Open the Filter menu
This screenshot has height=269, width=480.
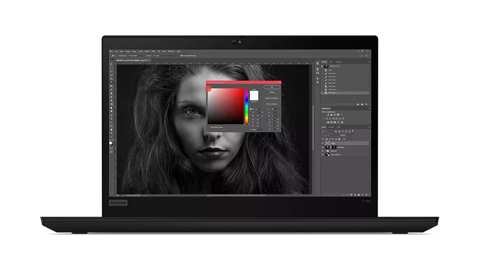[x=154, y=51]
